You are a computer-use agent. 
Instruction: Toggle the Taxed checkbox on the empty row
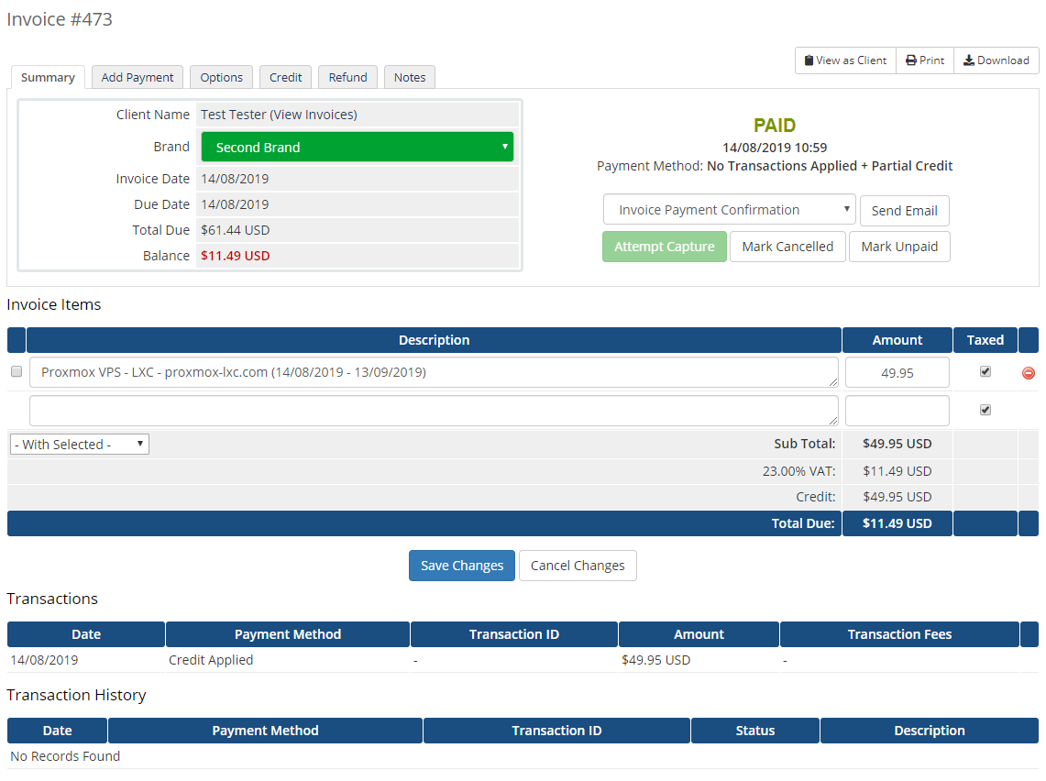[985, 410]
